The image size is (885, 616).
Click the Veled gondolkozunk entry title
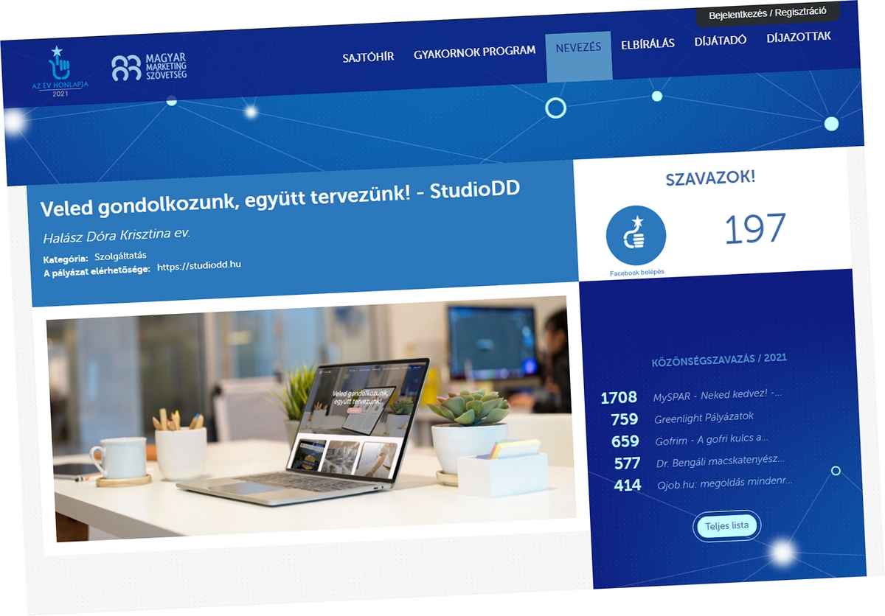280,198
